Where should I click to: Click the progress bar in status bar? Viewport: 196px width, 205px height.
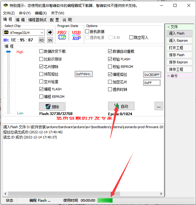tap(146, 200)
